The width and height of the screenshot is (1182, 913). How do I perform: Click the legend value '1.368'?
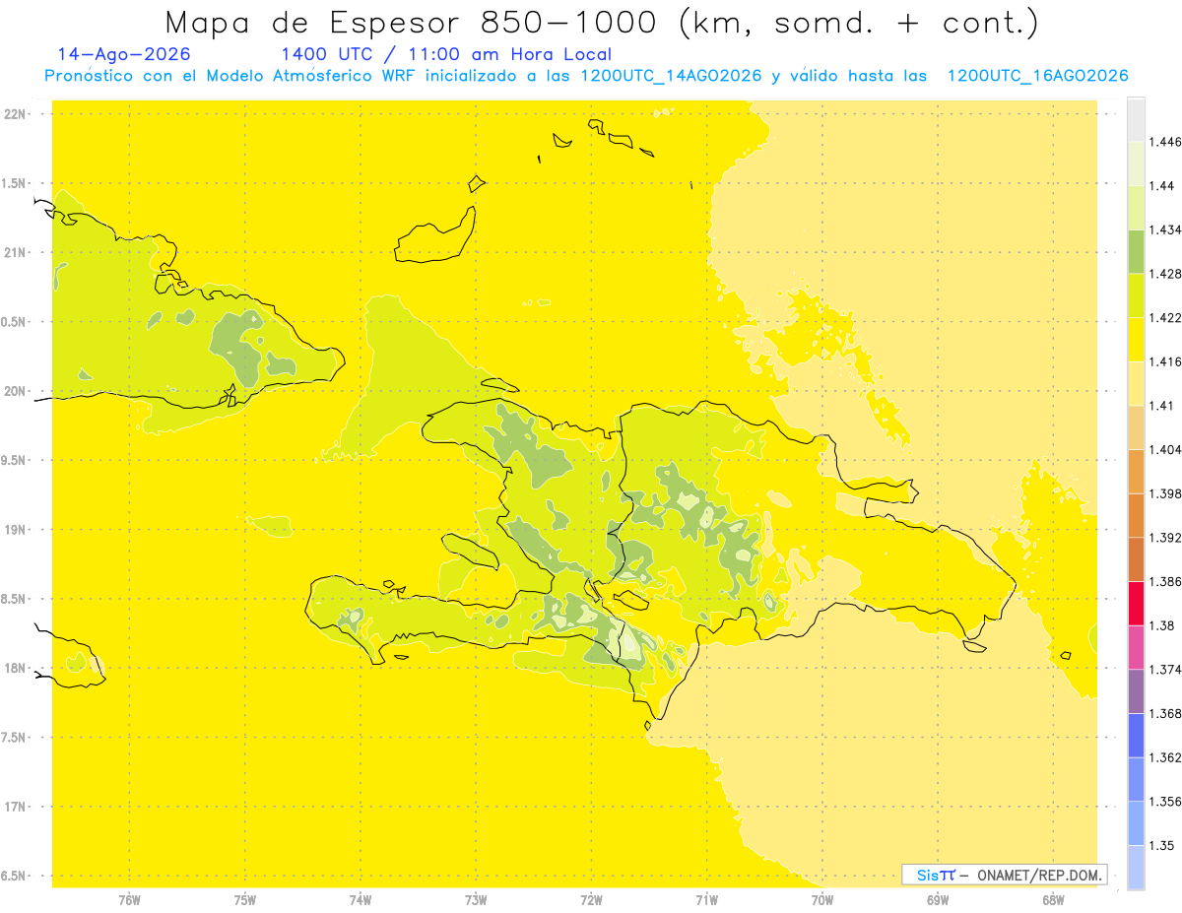(1163, 713)
